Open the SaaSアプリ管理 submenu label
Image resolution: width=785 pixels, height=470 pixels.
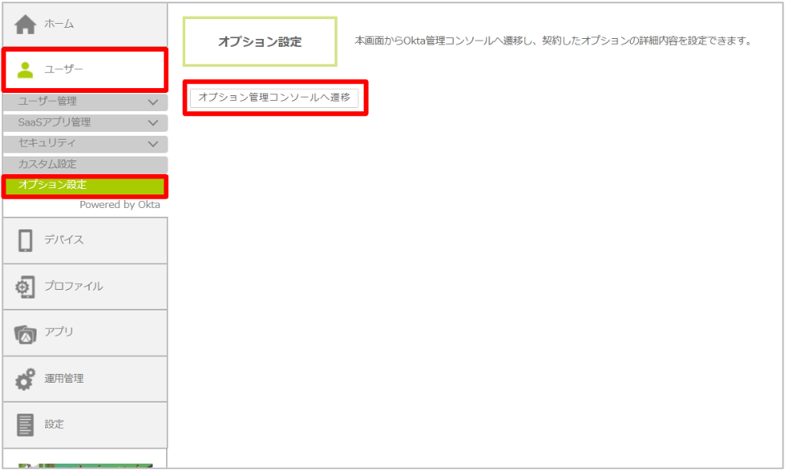(54, 122)
